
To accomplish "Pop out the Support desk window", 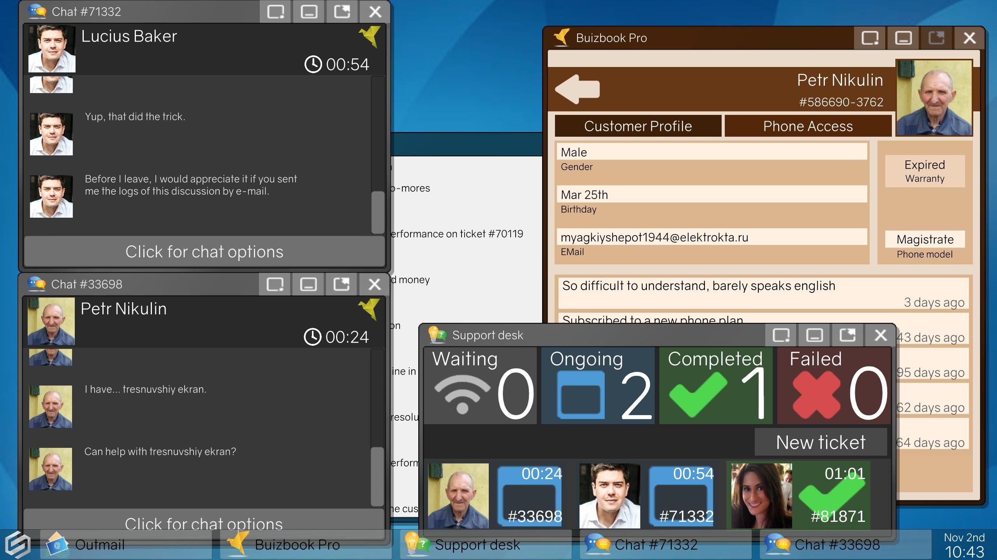I will (x=847, y=335).
